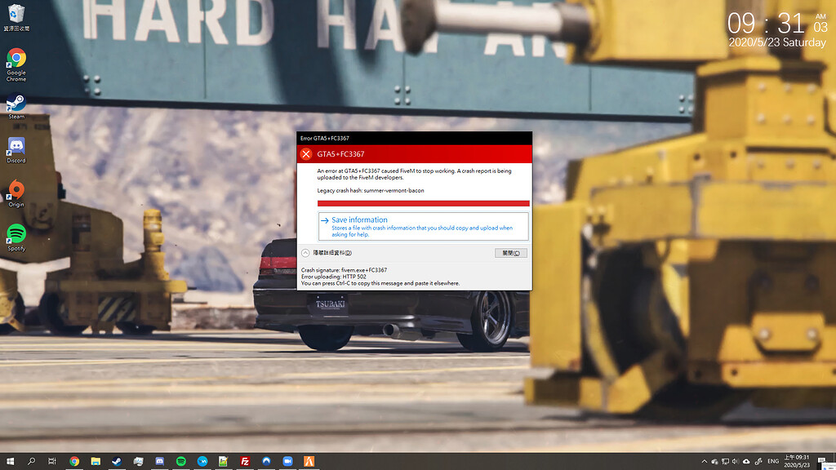
Task: Open the Recycle Bin desktop icon
Action: pos(16,18)
